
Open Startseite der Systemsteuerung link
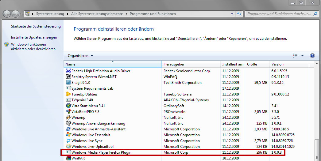click(36, 26)
